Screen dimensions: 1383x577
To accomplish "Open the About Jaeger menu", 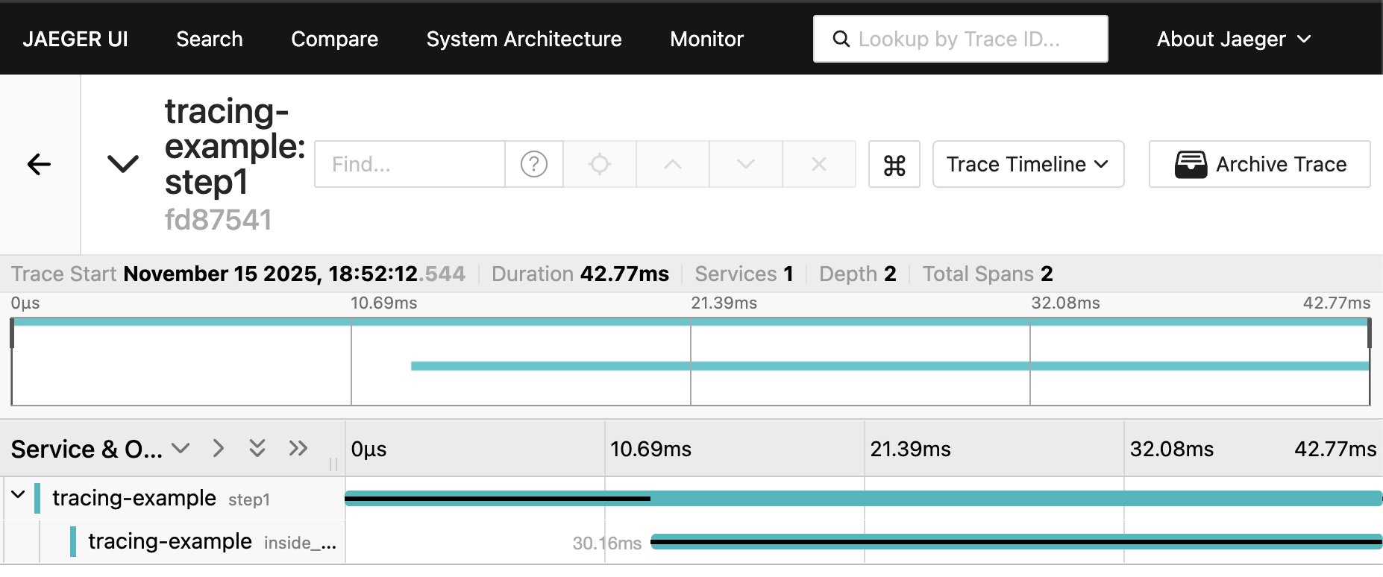I will pyautogui.click(x=1233, y=39).
